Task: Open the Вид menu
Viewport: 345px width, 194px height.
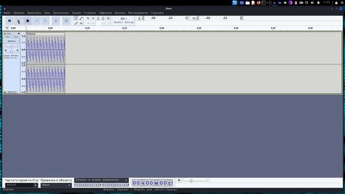Action: pyautogui.click(x=47, y=13)
